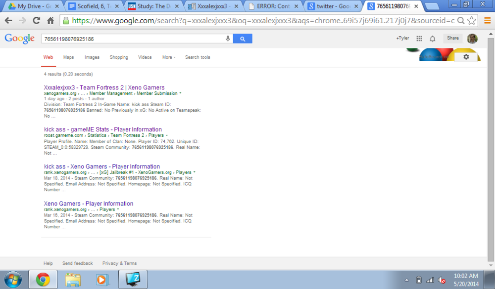Close the My Drive tab
The width and height of the screenshot is (495, 289).
[57, 6]
